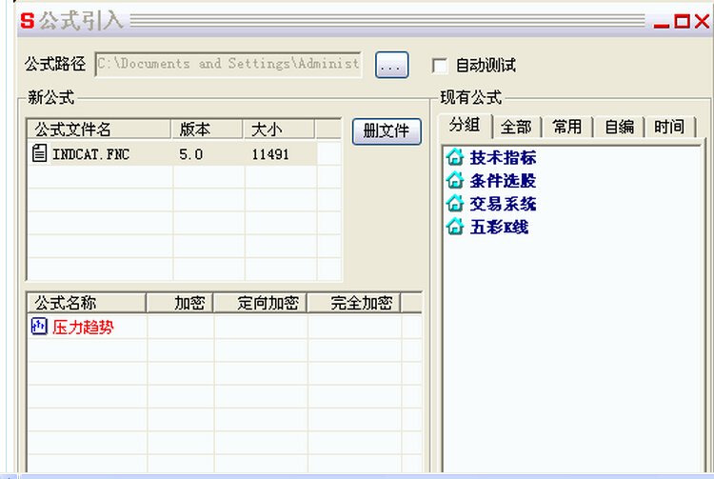This screenshot has height=479, width=714.
Task: Select the 时间 tab
Action: click(669, 127)
